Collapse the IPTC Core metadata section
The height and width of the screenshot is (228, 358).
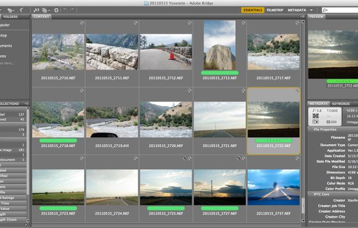tap(310, 194)
